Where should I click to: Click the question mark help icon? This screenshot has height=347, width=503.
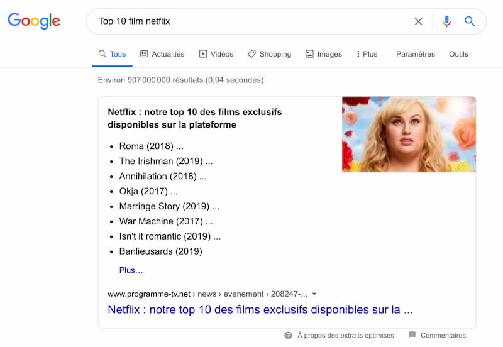pos(289,336)
